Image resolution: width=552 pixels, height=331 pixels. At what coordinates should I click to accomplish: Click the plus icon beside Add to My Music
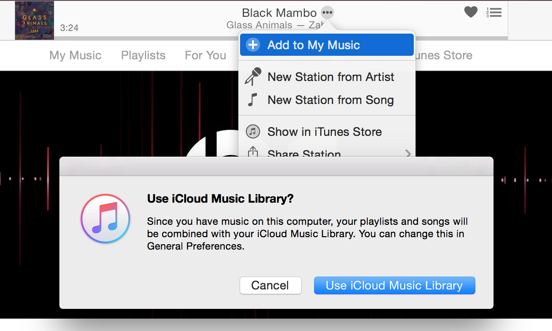(x=253, y=45)
